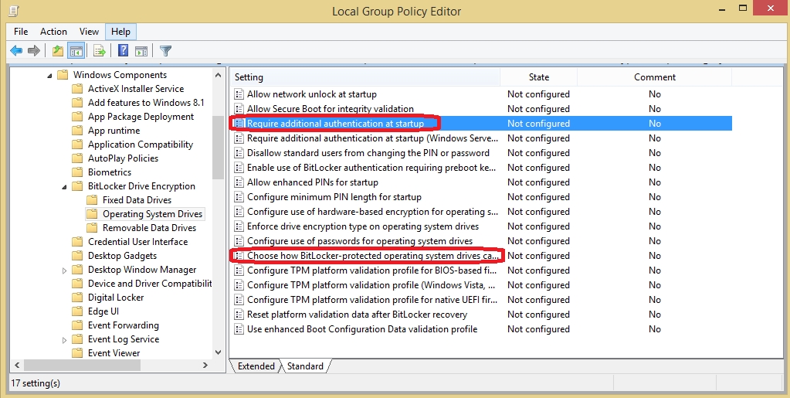The height and width of the screenshot is (398, 790).
Task: Switch to the Extended tab
Action: 256,366
